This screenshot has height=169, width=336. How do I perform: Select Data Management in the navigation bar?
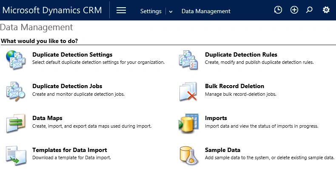point(206,11)
